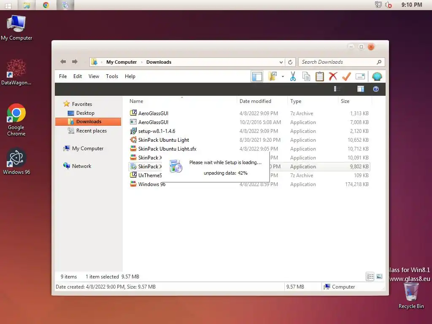432x324 pixels.
Task: Select the SkinPack Ubuntu Light.sfx file
Action: [249, 149]
